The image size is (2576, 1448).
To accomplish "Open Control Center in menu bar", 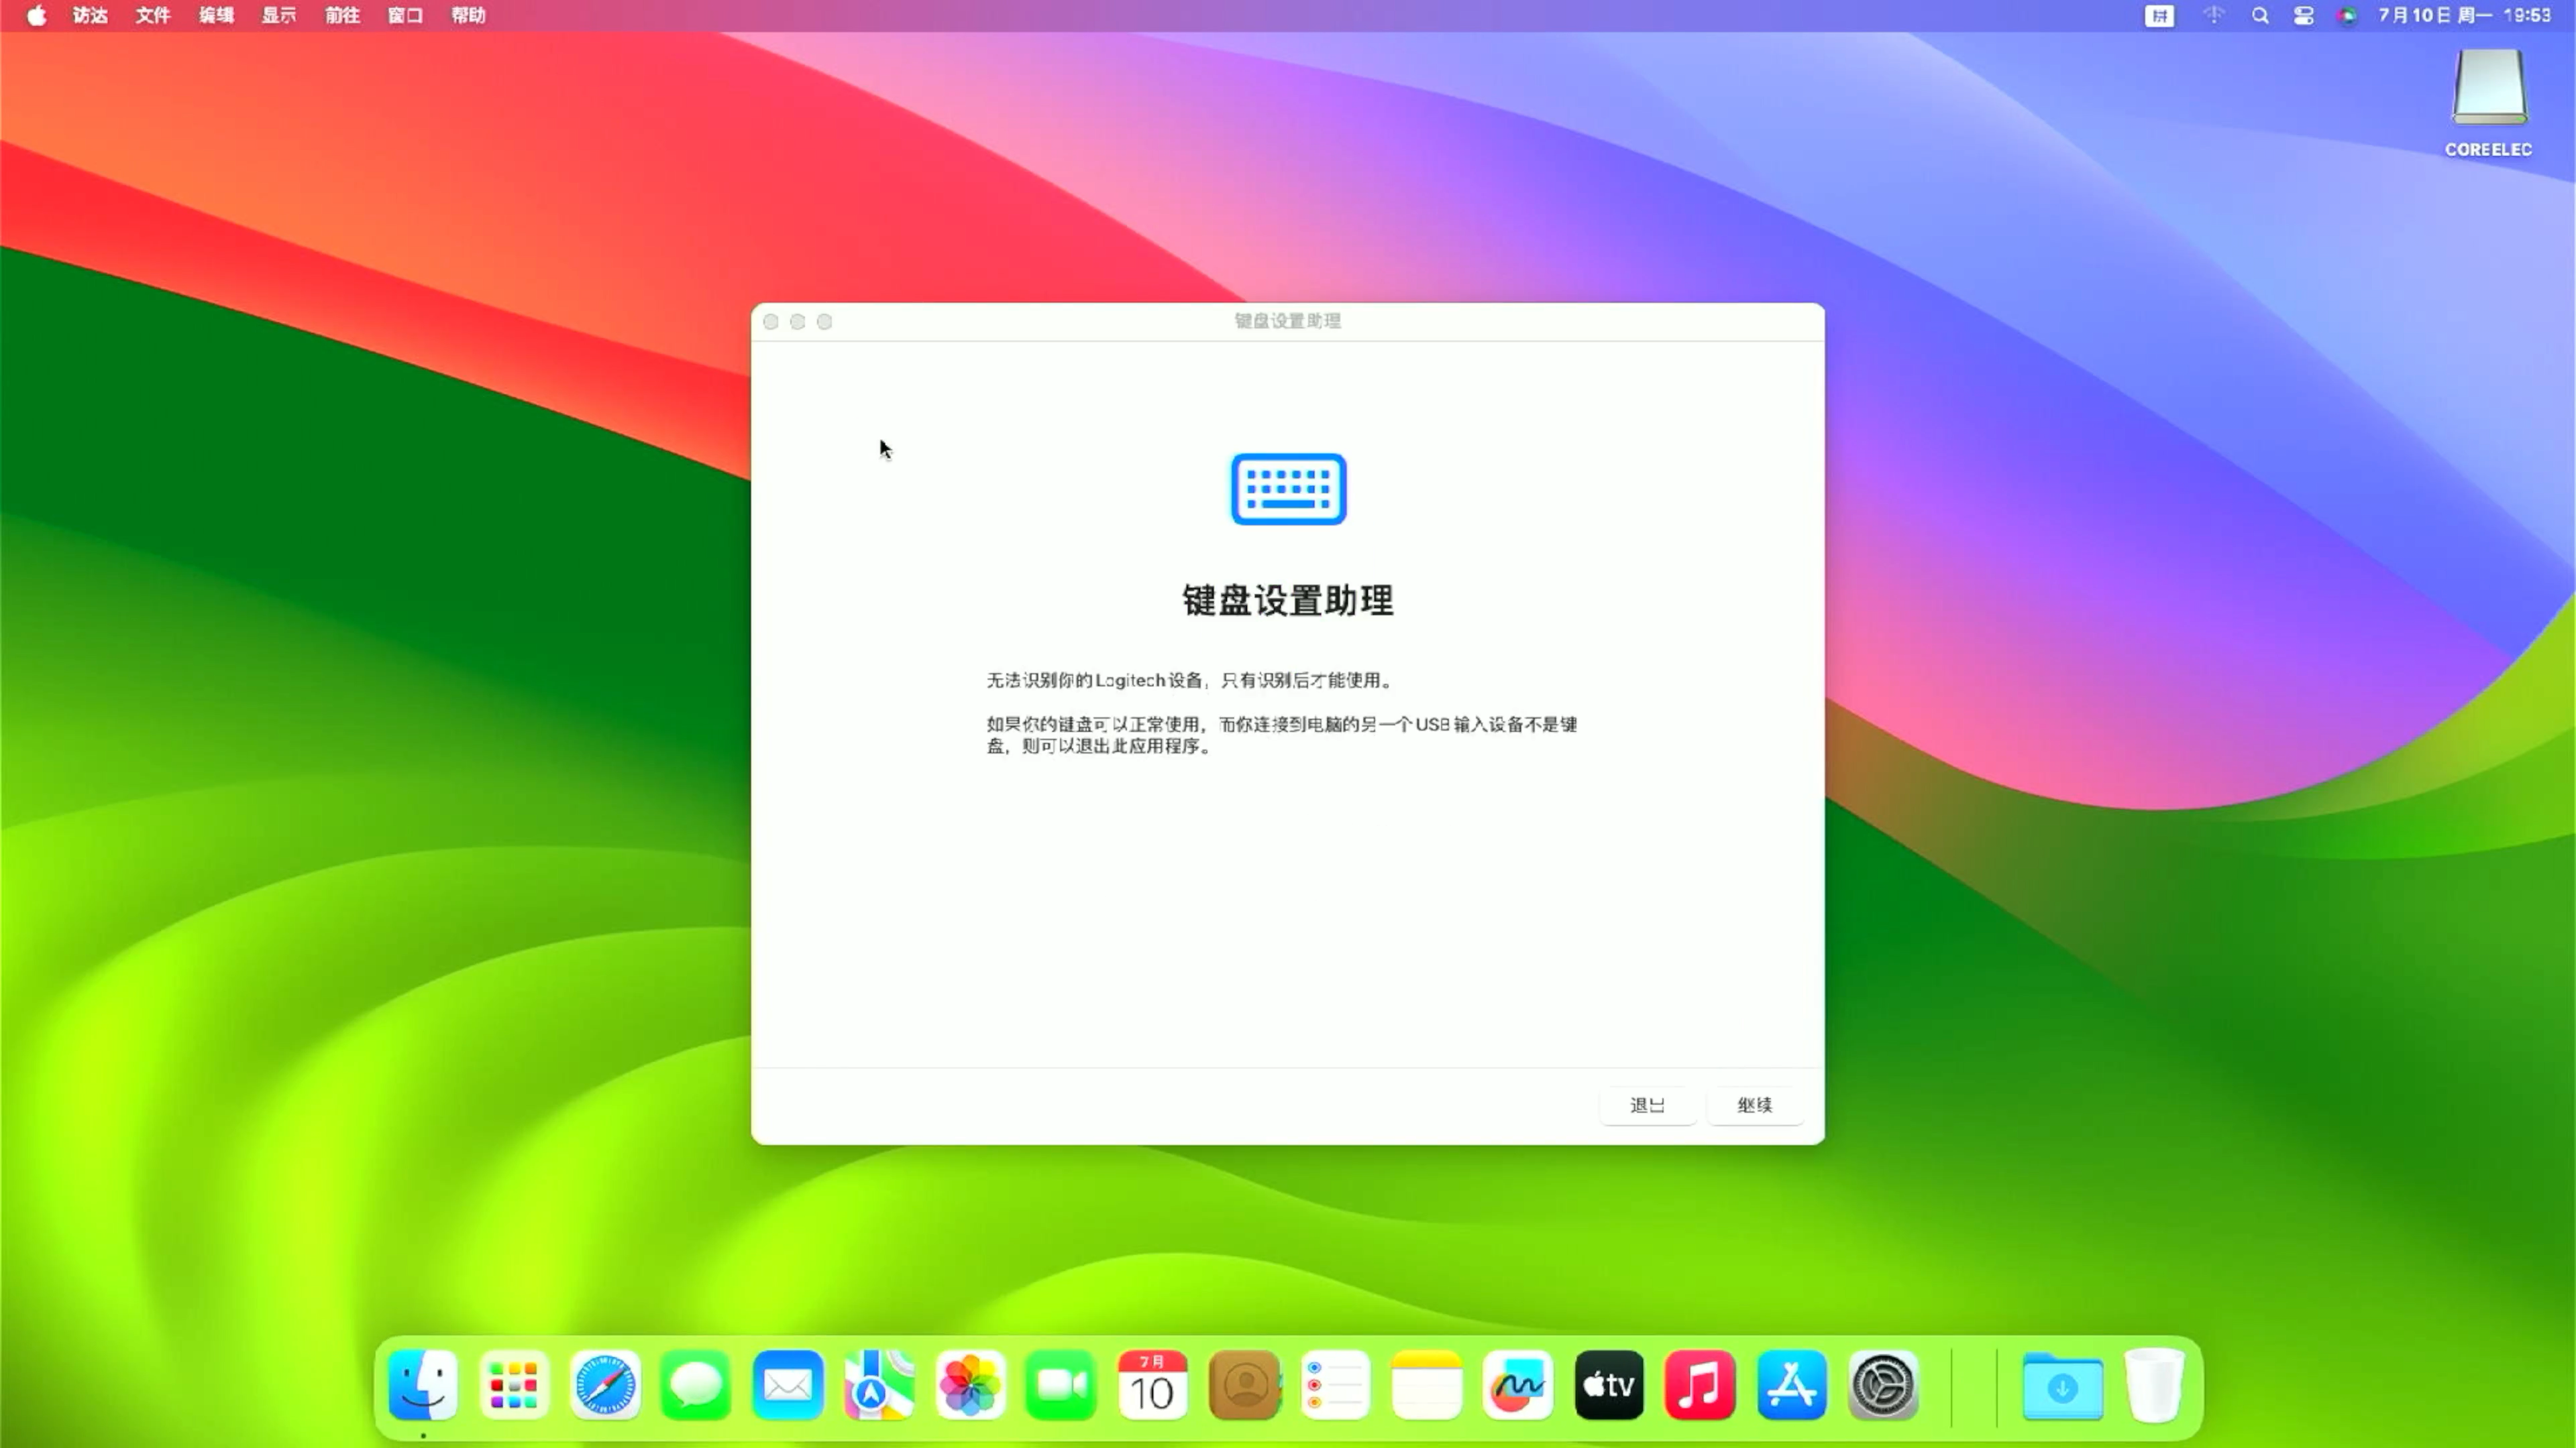I will 2304,16.
